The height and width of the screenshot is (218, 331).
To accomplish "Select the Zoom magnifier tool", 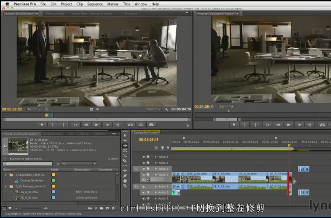I will coord(125,185).
